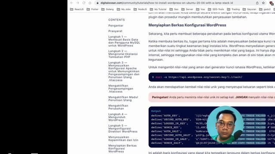Open the My Tutorial bookmark folder
The width and height of the screenshot is (275, 154).
pyautogui.click(x=158, y=9)
